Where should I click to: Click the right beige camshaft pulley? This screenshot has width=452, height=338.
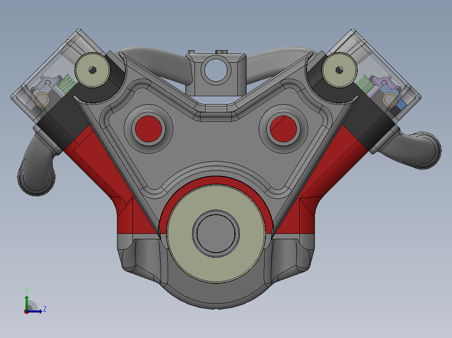339,70
